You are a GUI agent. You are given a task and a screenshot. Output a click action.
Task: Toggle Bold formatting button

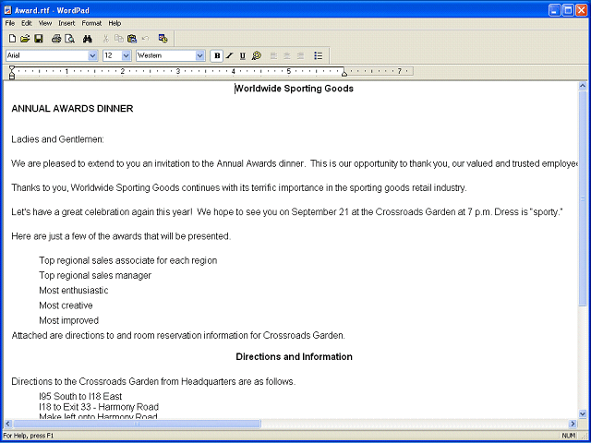(x=217, y=55)
